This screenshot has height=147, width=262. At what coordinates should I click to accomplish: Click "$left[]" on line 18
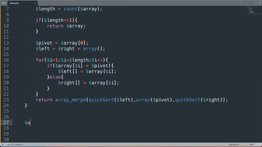pos(68,71)
